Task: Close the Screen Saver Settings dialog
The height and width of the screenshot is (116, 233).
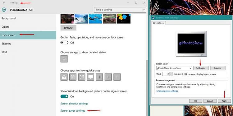Action: coord(230,18)
